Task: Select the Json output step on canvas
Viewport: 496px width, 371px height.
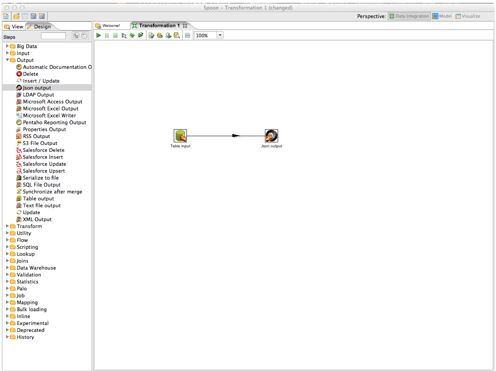Action: point(271,136)
